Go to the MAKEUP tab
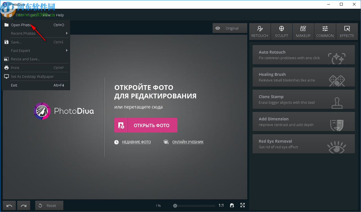 point(303,32)
